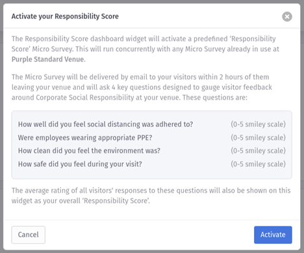This screenshot has height=253, width=304.
Task: Click the smiley scale label beside safety question
Action: [258, 164]
